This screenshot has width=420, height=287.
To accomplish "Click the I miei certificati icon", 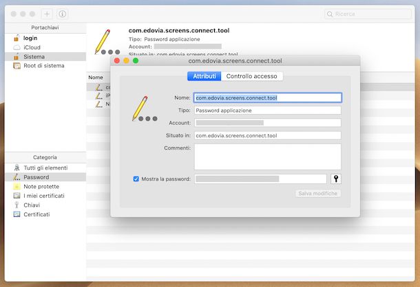I will [17, 196].
